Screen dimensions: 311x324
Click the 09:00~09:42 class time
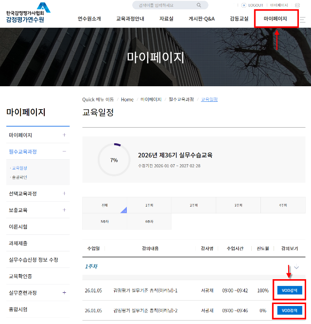coord(235,290)
